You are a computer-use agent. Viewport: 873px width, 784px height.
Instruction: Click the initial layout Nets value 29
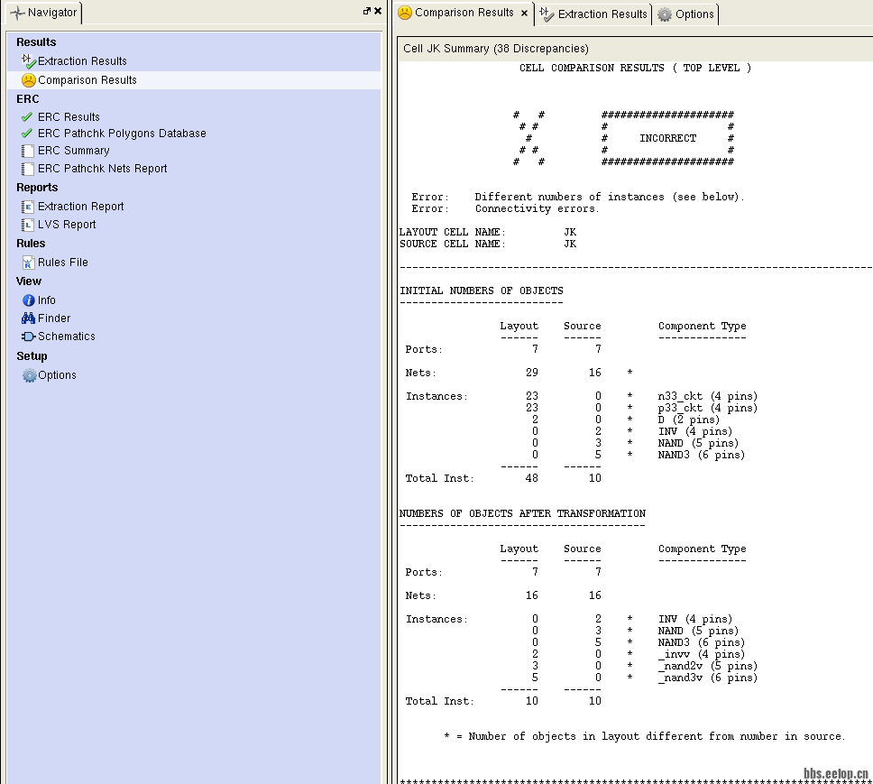coord(532,373)
